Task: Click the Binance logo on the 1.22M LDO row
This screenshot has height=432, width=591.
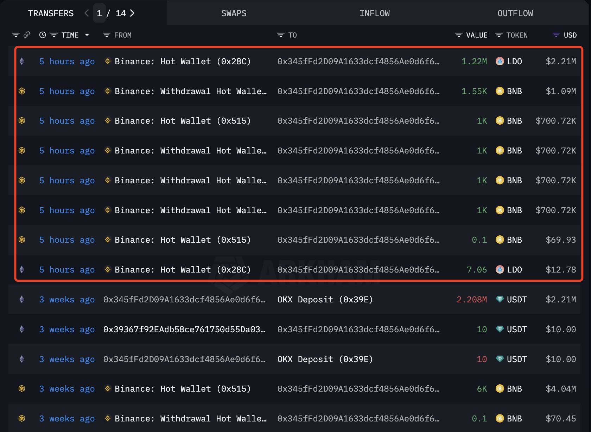Action: (x=108, y=61)
